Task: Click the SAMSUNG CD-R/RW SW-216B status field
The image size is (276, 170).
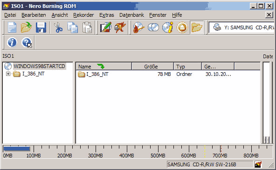Action: (x=210, y=164)
